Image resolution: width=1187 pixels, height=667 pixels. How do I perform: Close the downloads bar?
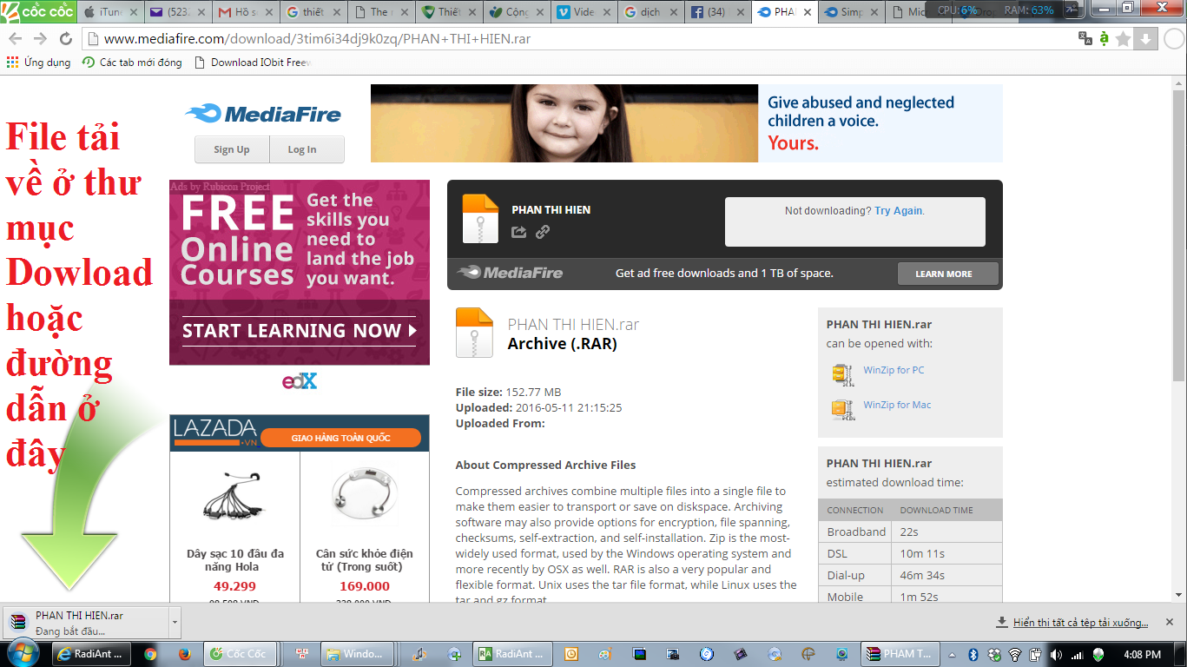click(x=1169, y=622)
